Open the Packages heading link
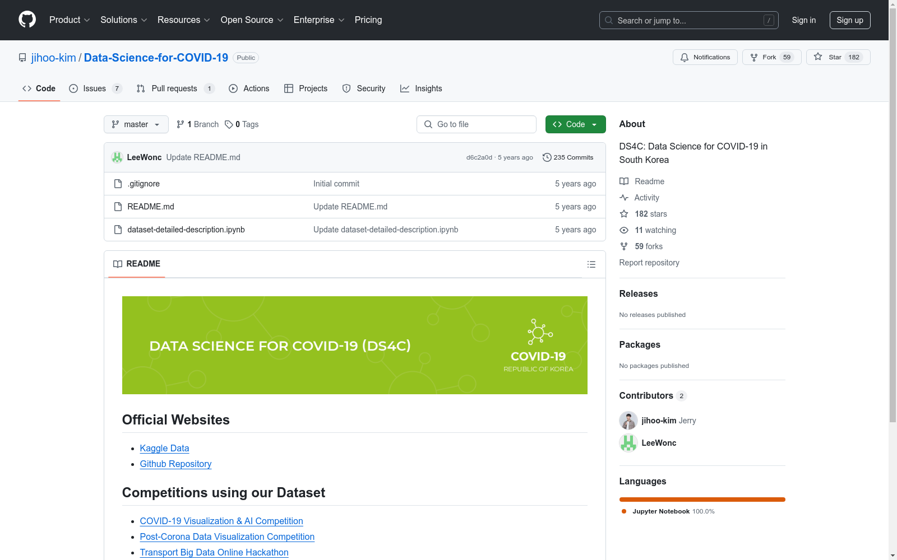Screen dimensions: 897x560 [x=640, y=344]
